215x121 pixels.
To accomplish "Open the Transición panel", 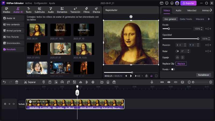I will [75, 10].
